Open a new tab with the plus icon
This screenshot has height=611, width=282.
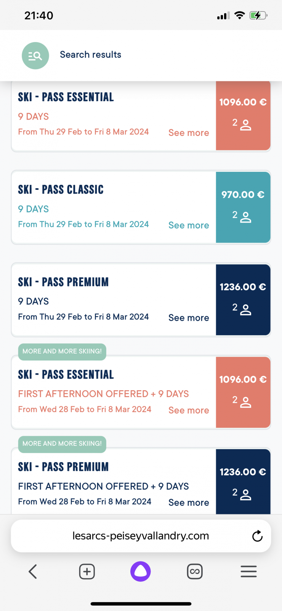[87, 572]
